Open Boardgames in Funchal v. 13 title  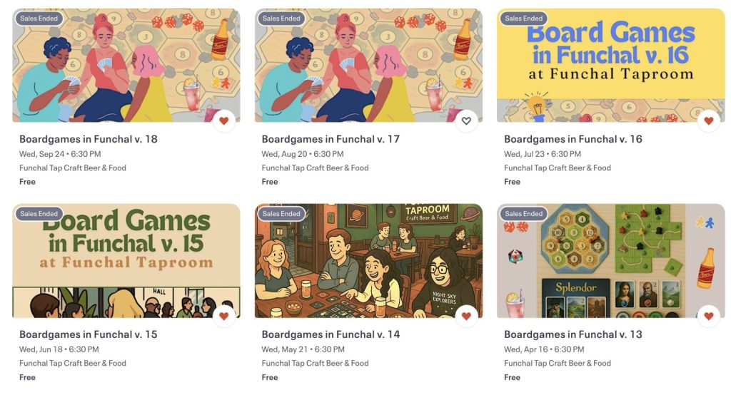573,334
